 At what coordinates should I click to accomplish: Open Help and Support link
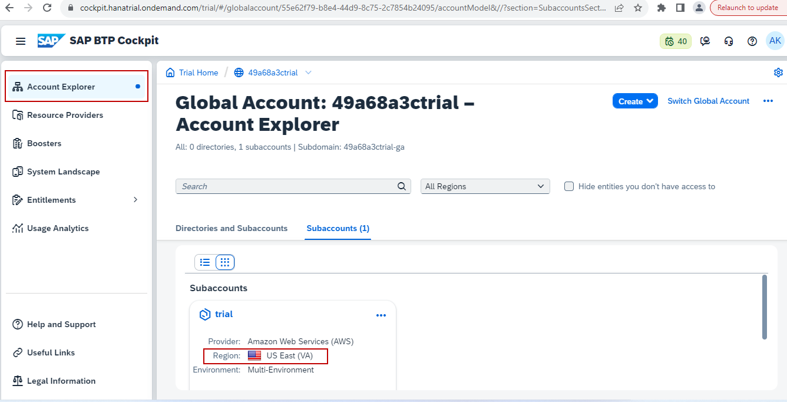(77, 324)
